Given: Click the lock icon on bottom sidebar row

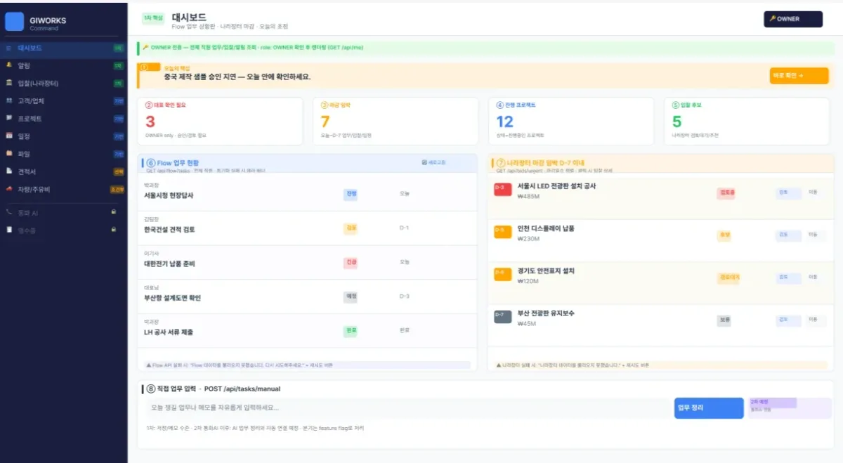Looking at the screenshot, I should click(x=113, y=229).
